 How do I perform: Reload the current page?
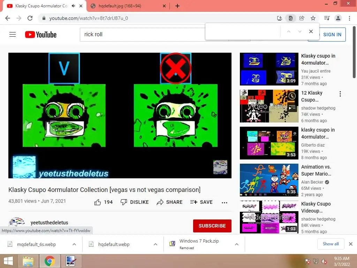tap(30, 18)
